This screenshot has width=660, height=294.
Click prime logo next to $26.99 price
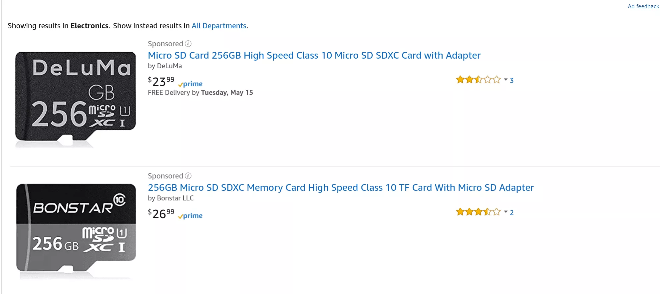coord(190,216)
